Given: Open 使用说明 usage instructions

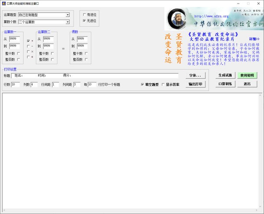Looking at the screenshot, I should point(247,75).
